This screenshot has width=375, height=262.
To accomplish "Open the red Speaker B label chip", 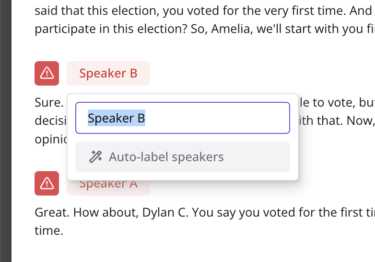I will [x=108, y=73].
